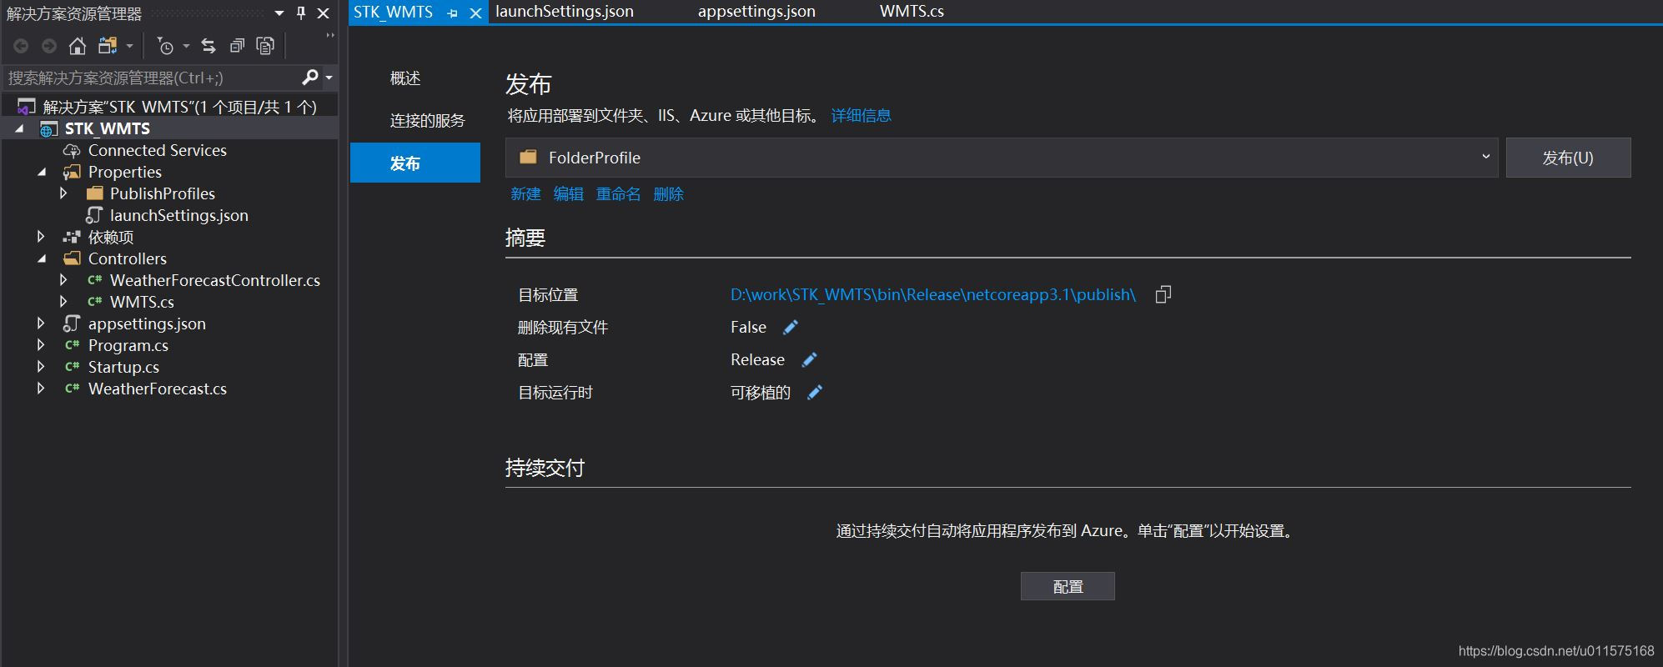Open the 详细信息 details link
Screen dimensions: 1663x667
[x=862, y=116]
